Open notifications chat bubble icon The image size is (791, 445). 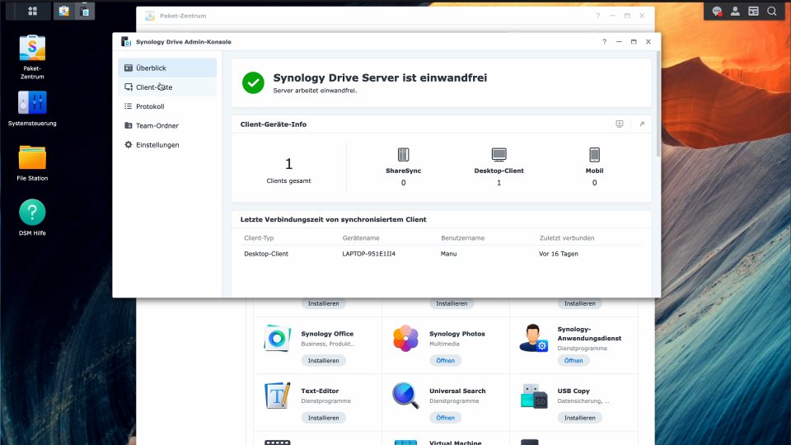(x=717, y=11)
